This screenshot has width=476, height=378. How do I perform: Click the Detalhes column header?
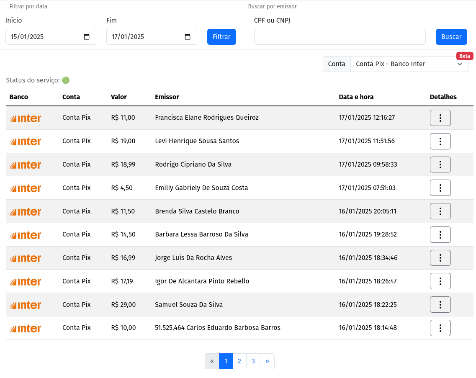pyautogui.click(x=443, y=97)
